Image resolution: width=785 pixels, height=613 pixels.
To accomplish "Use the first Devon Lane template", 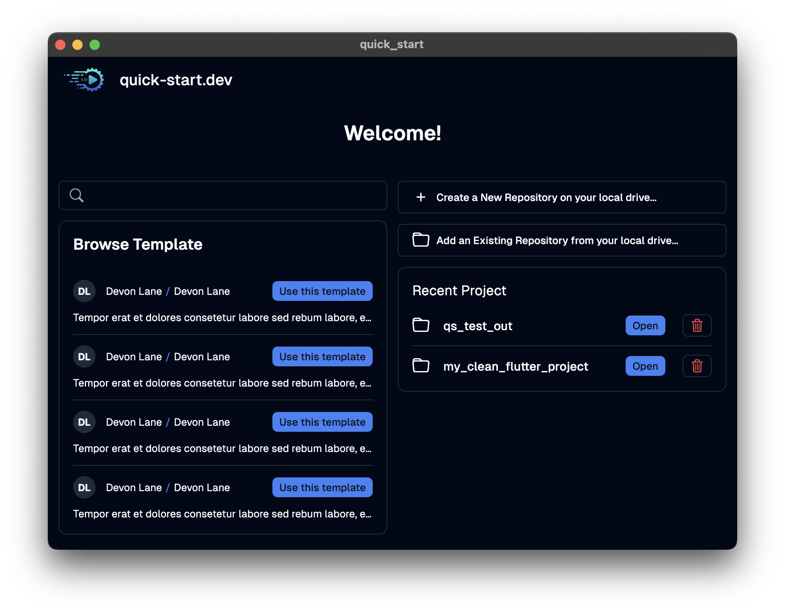I will pyautogui.click(x=322, y=291).
